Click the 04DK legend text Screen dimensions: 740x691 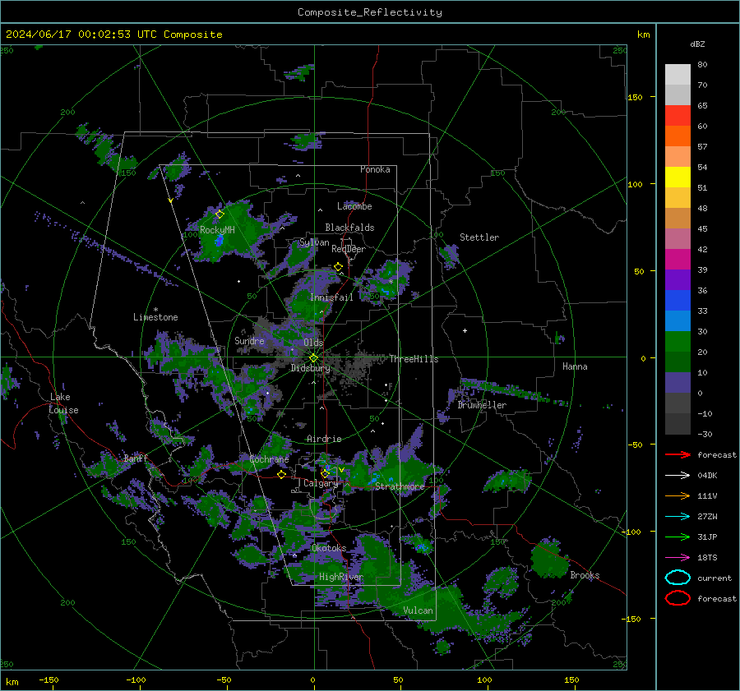pyautogui.click(x=707, y=476)
